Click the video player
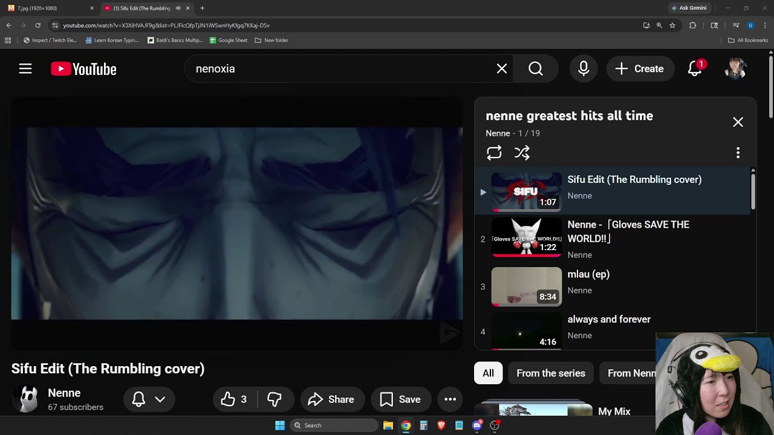Image resolution: width=774 pixels, height=435 pixels. click(237, 224)
